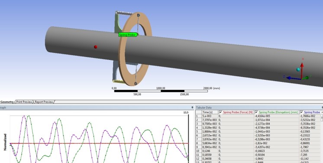Select the time cell 0,1246 in row 10
The width and height of the screenshot is (323, 163).
click(x=210, y=151)
